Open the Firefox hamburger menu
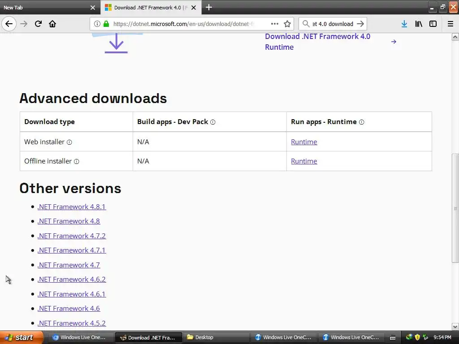 [450, 24]
